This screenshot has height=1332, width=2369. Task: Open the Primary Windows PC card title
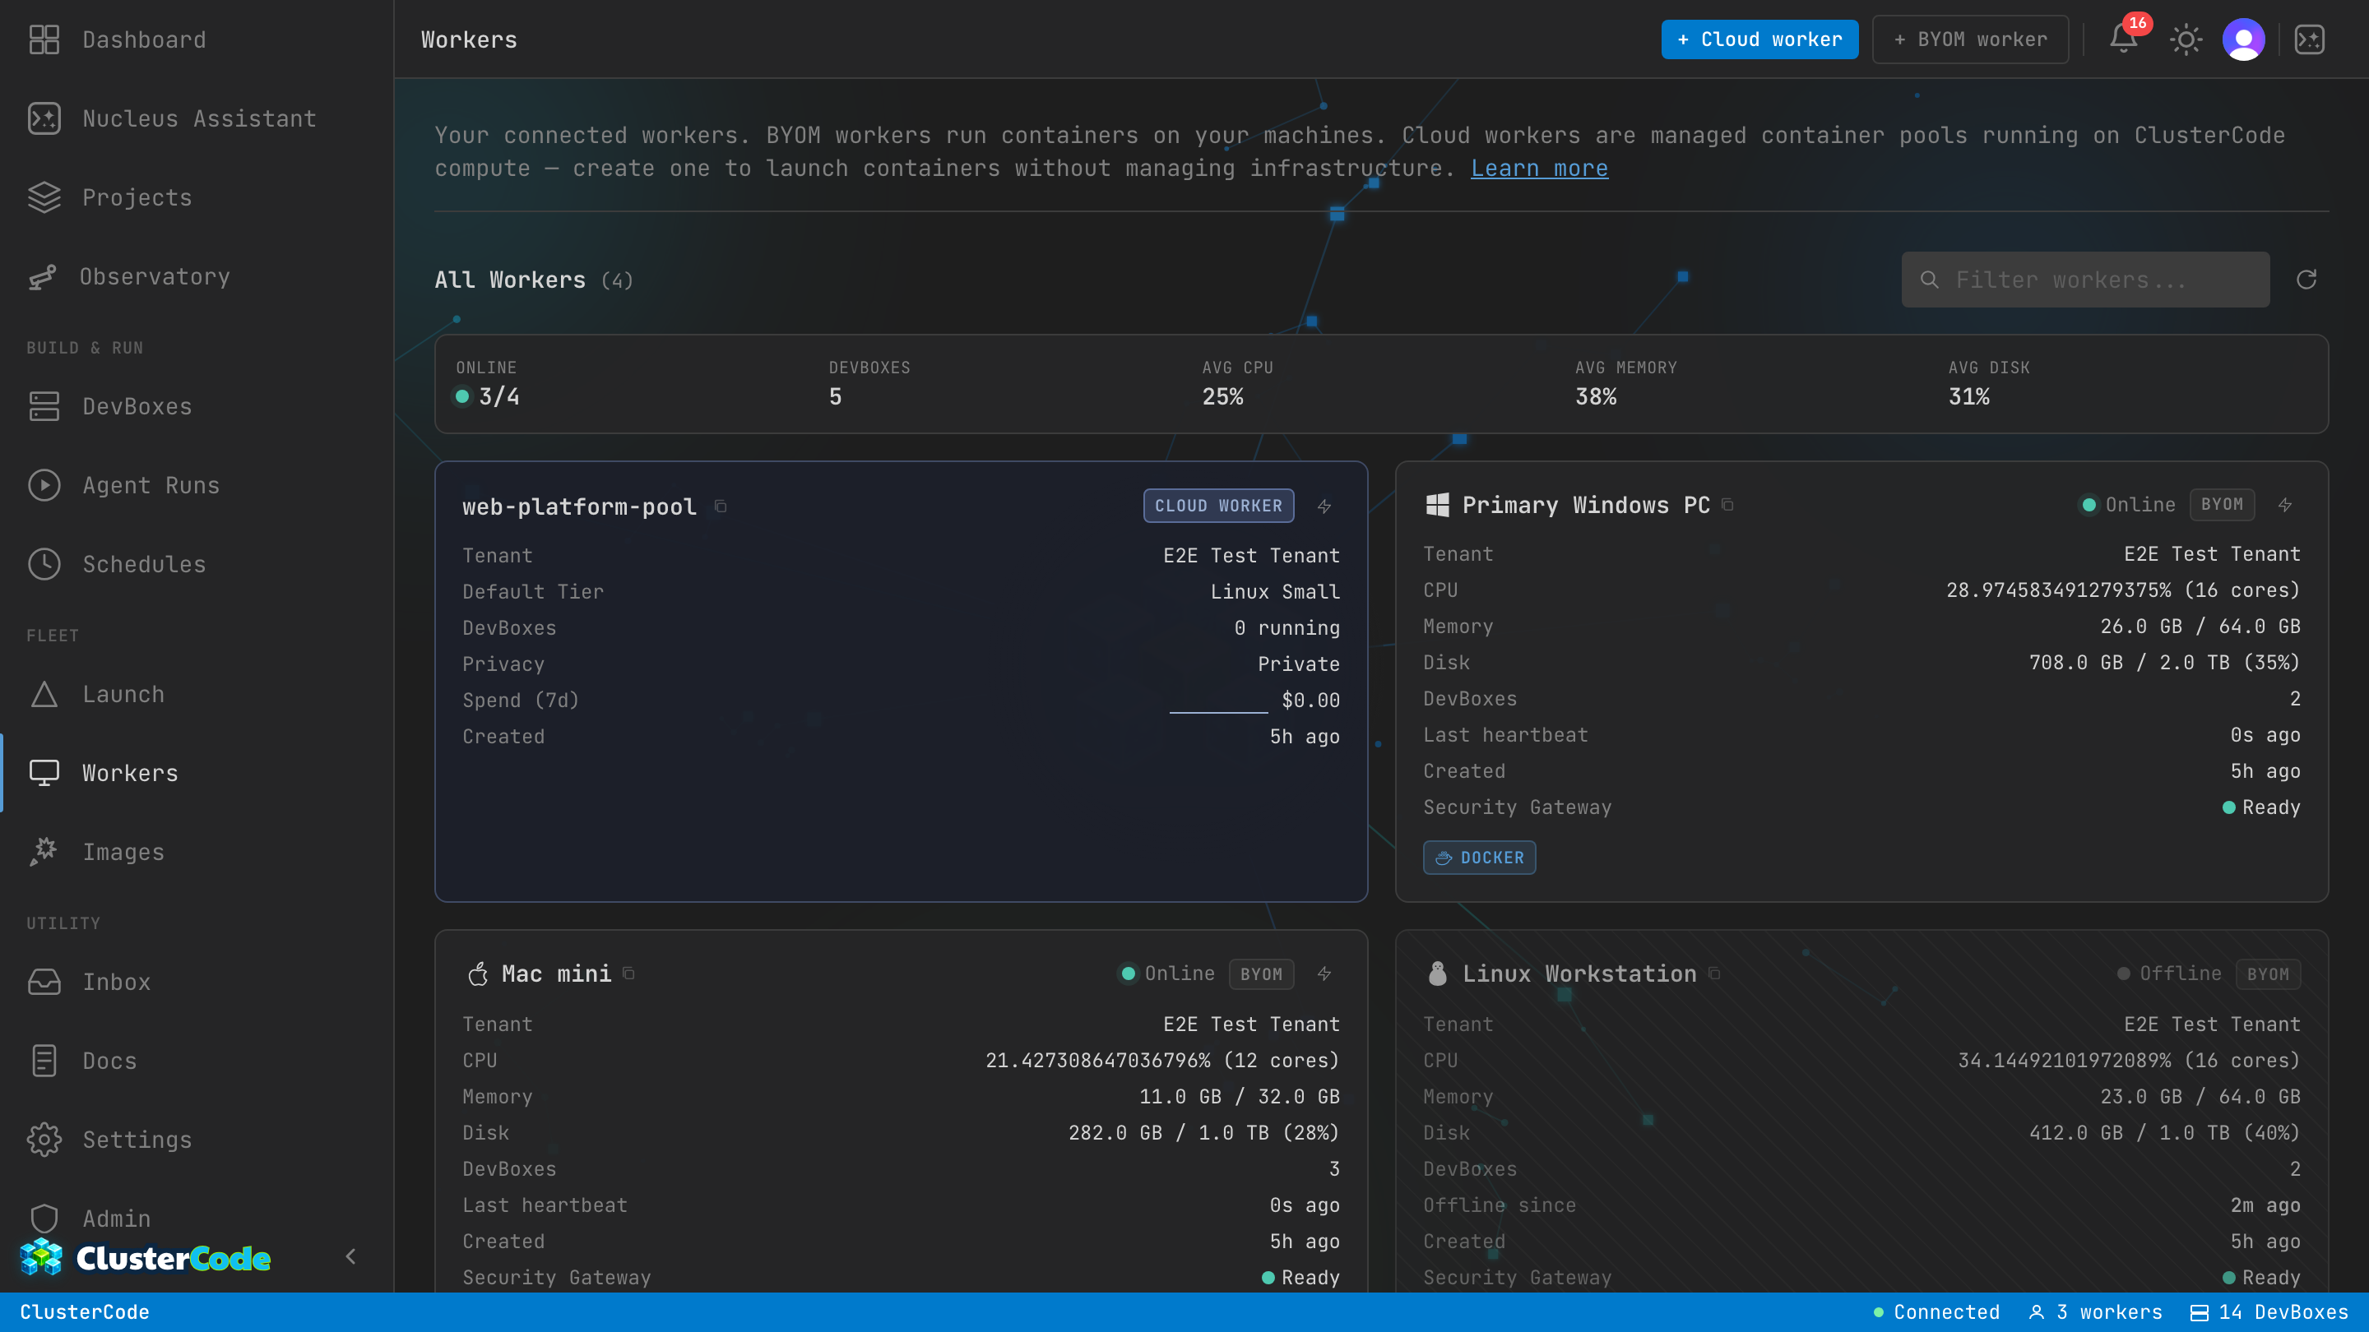1587,505
